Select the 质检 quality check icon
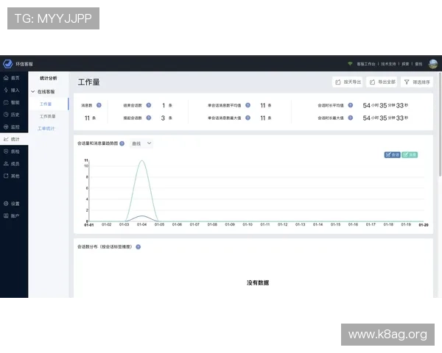 coord(6,151)
